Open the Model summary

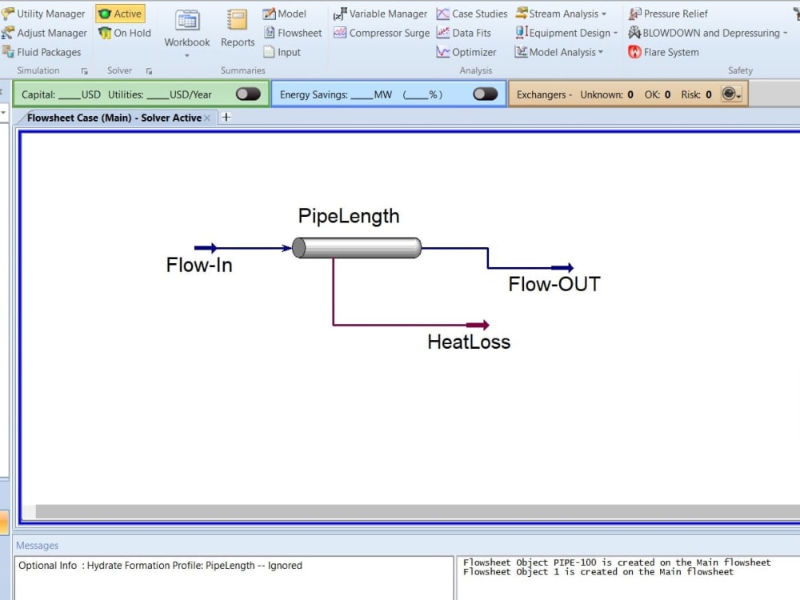pos(285,14)
